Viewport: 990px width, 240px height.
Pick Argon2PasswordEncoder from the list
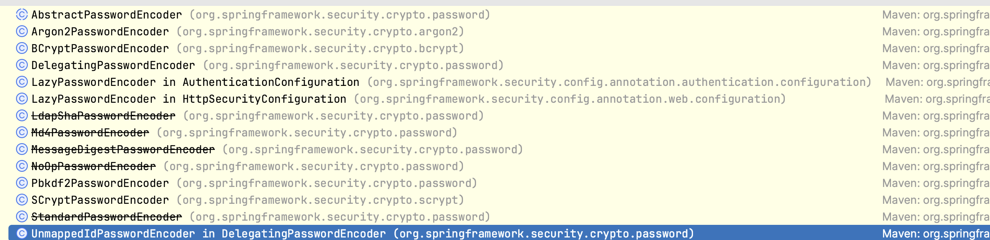tap(499, 32)
